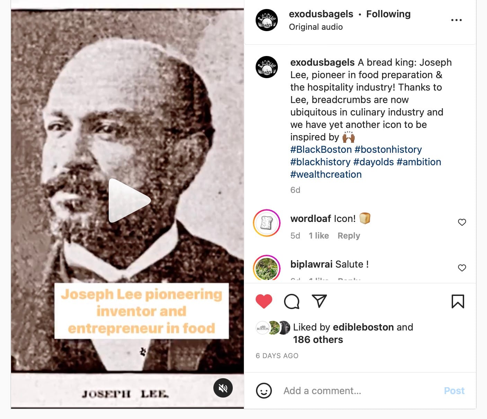Open the comment speech bubble icon
The width and height of the screenshot is (487, 419).
(x=292, y=301)
